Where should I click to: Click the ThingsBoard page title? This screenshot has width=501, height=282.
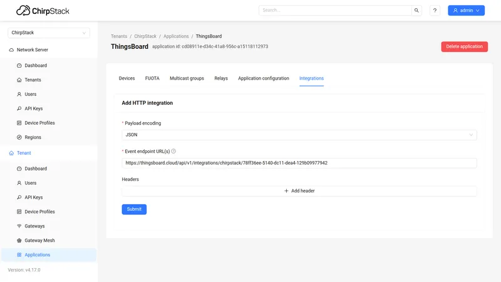tap(130, 46)
